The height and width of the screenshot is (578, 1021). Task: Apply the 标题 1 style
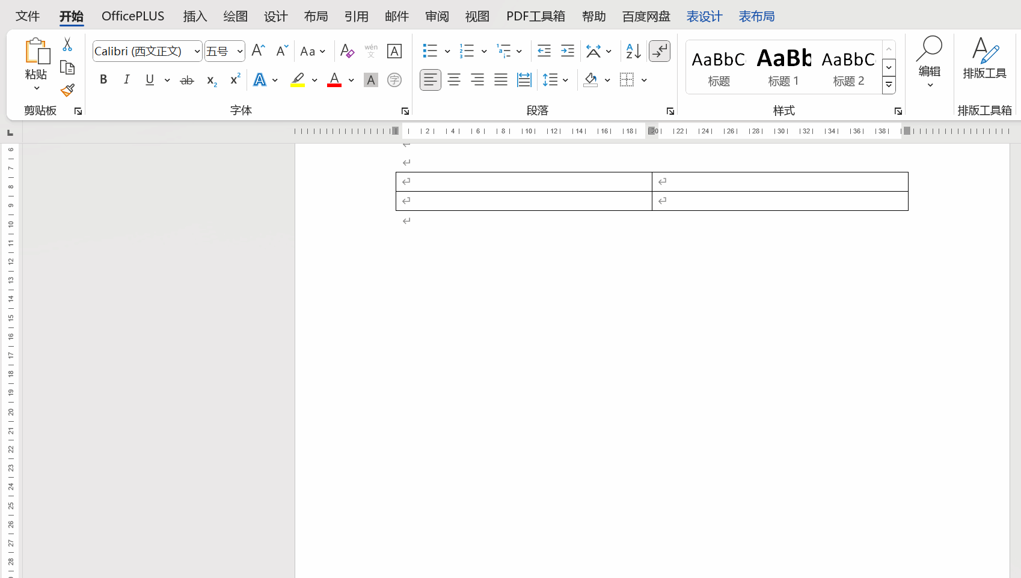point(783,67)
